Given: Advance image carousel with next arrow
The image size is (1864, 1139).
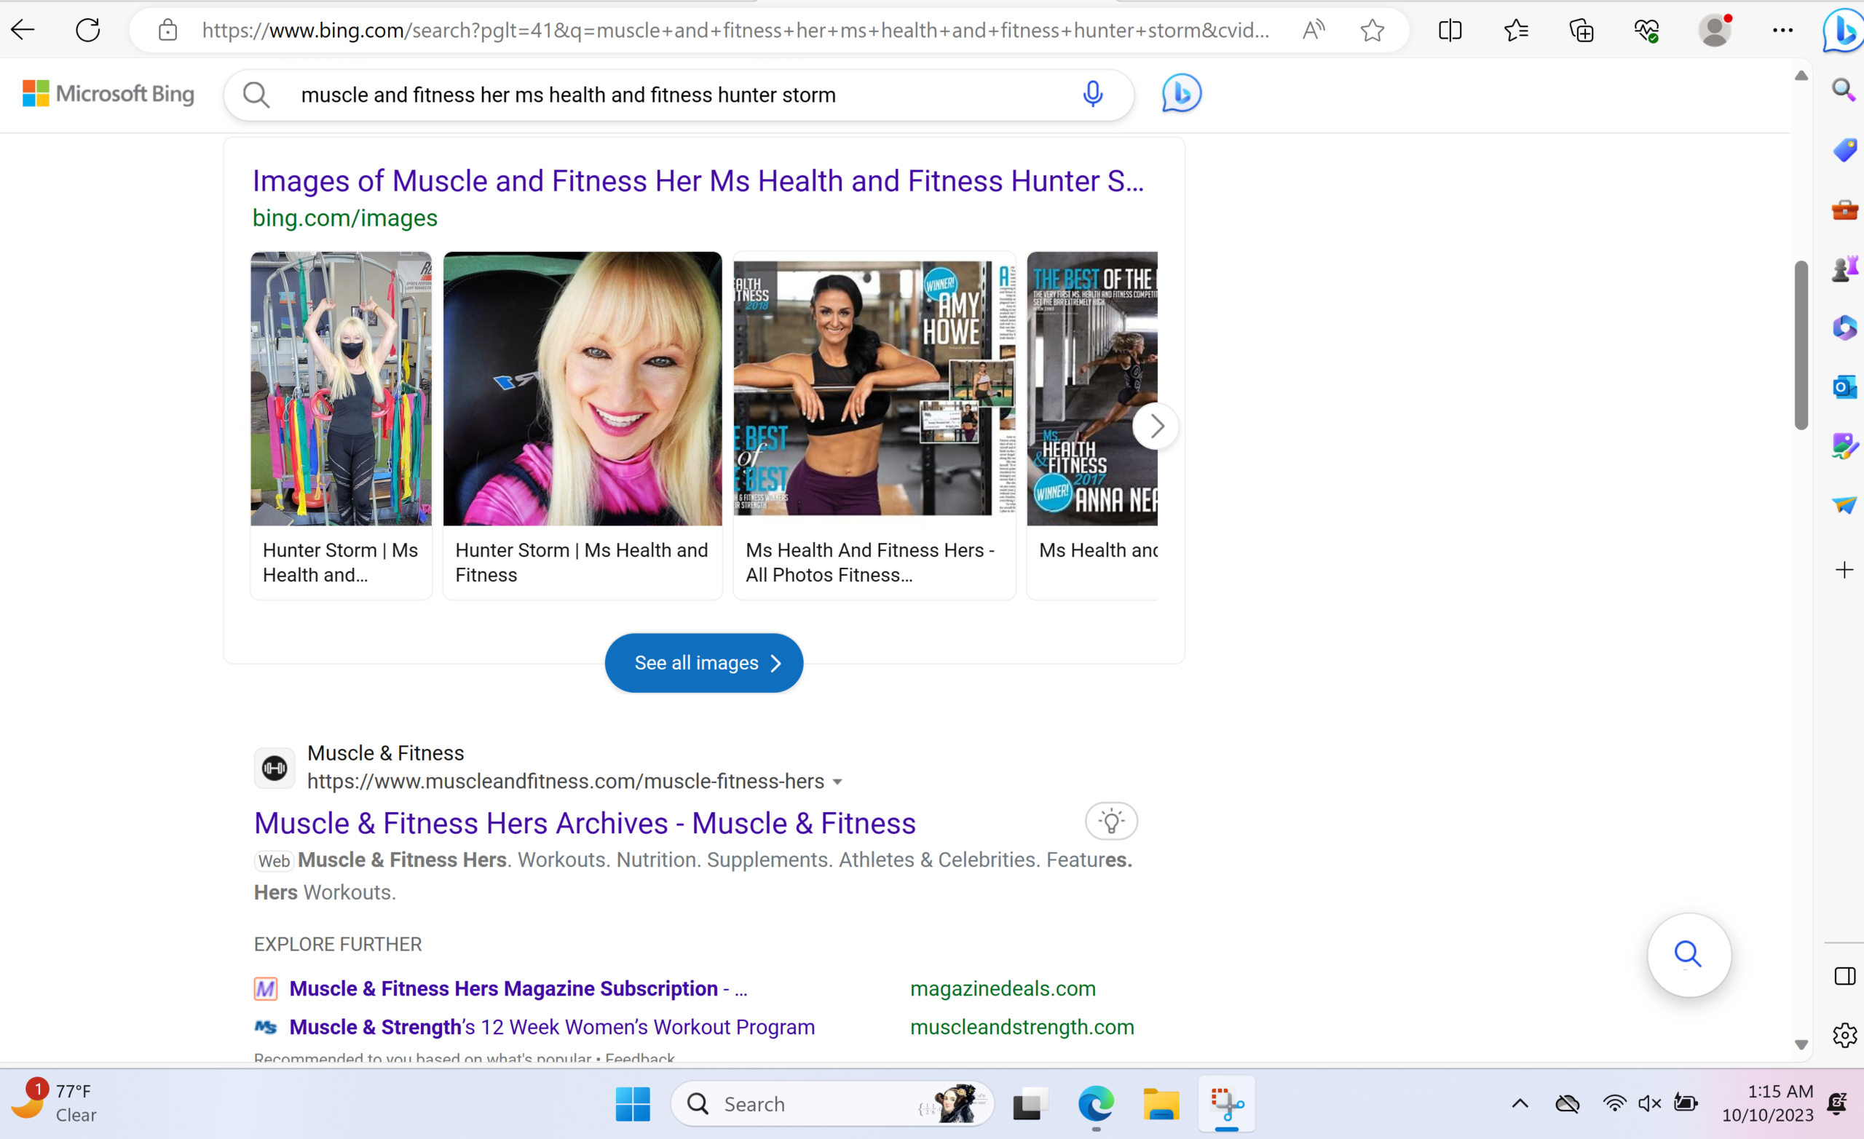Looking at the screenshot, I should (1156, 426).
